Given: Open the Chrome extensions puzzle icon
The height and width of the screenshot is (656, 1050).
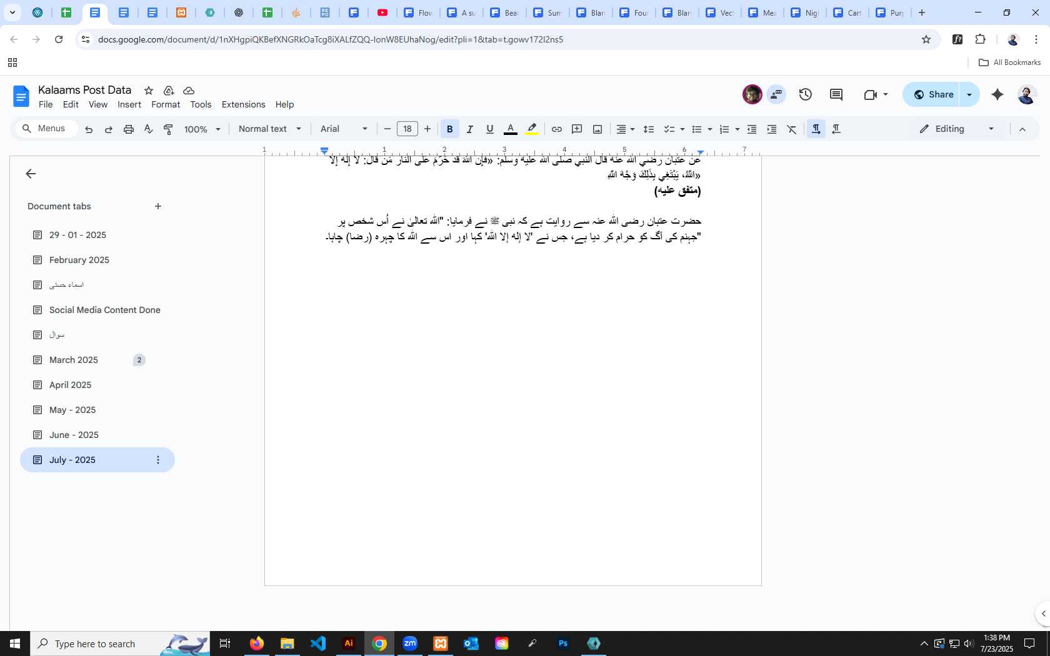Looking at the screenshot, I should 981,39.
